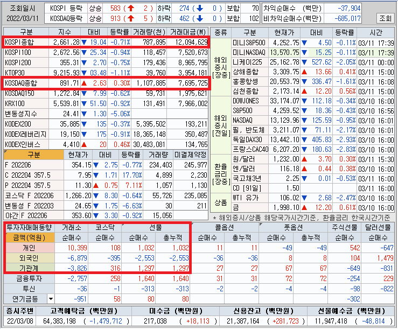
Task: Open the dropdown arrow beside 연기금등
Action: 51,299
